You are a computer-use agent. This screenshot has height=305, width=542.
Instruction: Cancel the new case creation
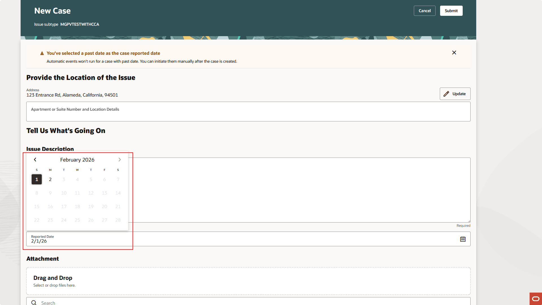(424, 10)
